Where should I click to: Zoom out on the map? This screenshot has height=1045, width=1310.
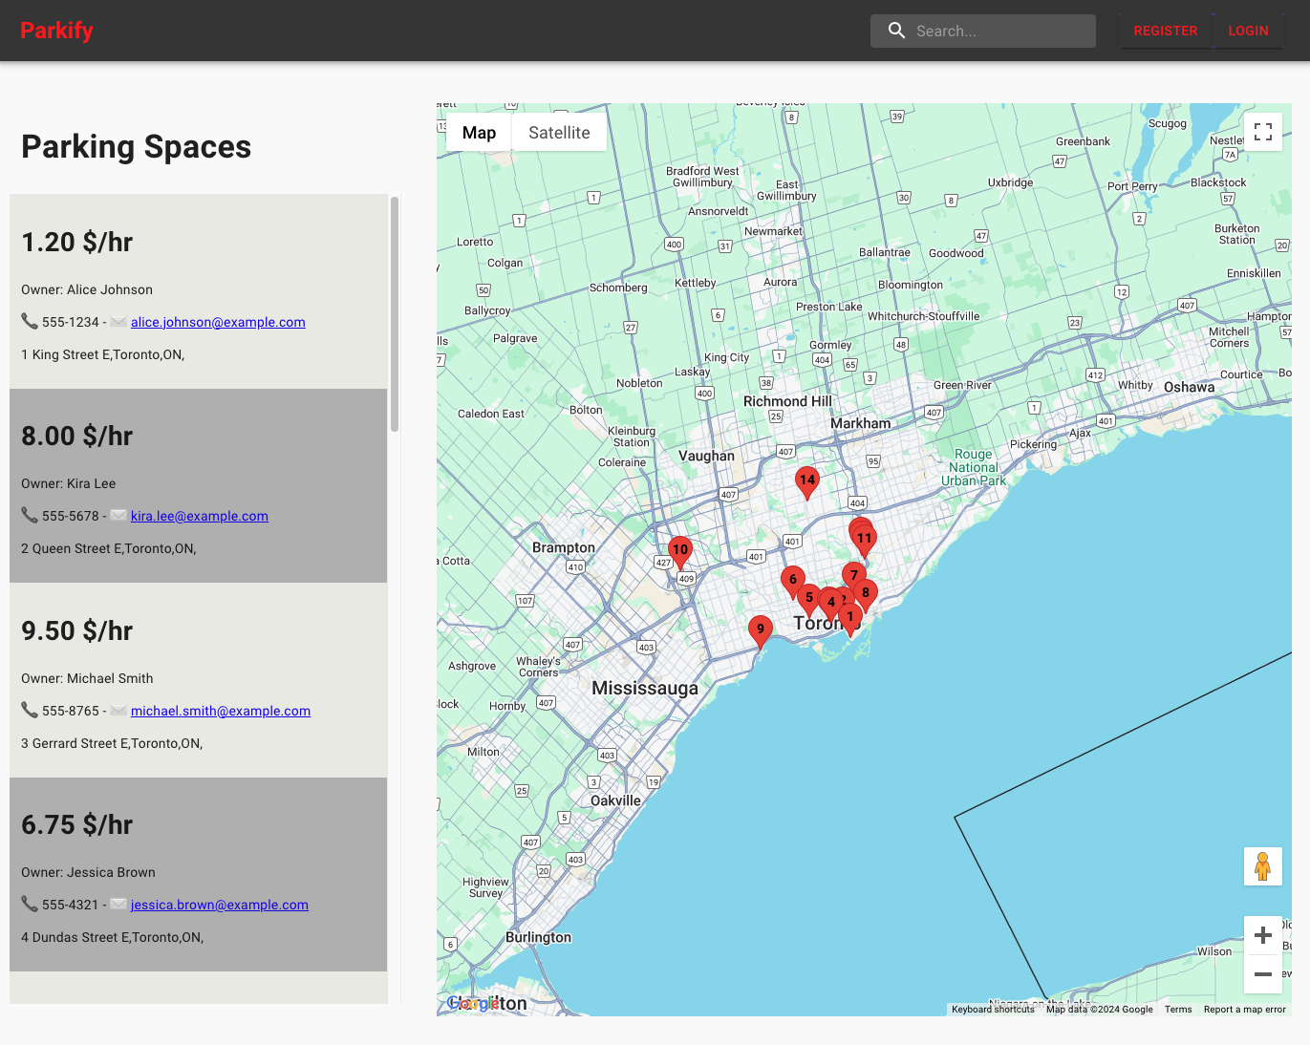[x=1262, y=974]
